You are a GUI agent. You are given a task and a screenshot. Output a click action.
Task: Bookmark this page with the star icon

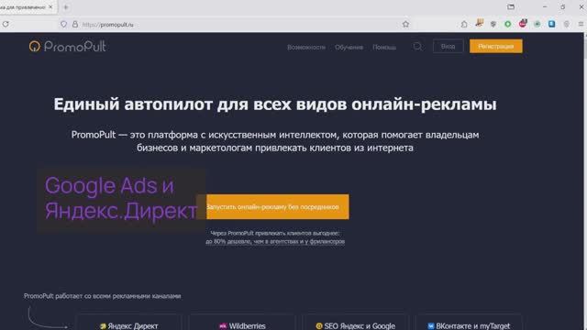tap(405, 25)
